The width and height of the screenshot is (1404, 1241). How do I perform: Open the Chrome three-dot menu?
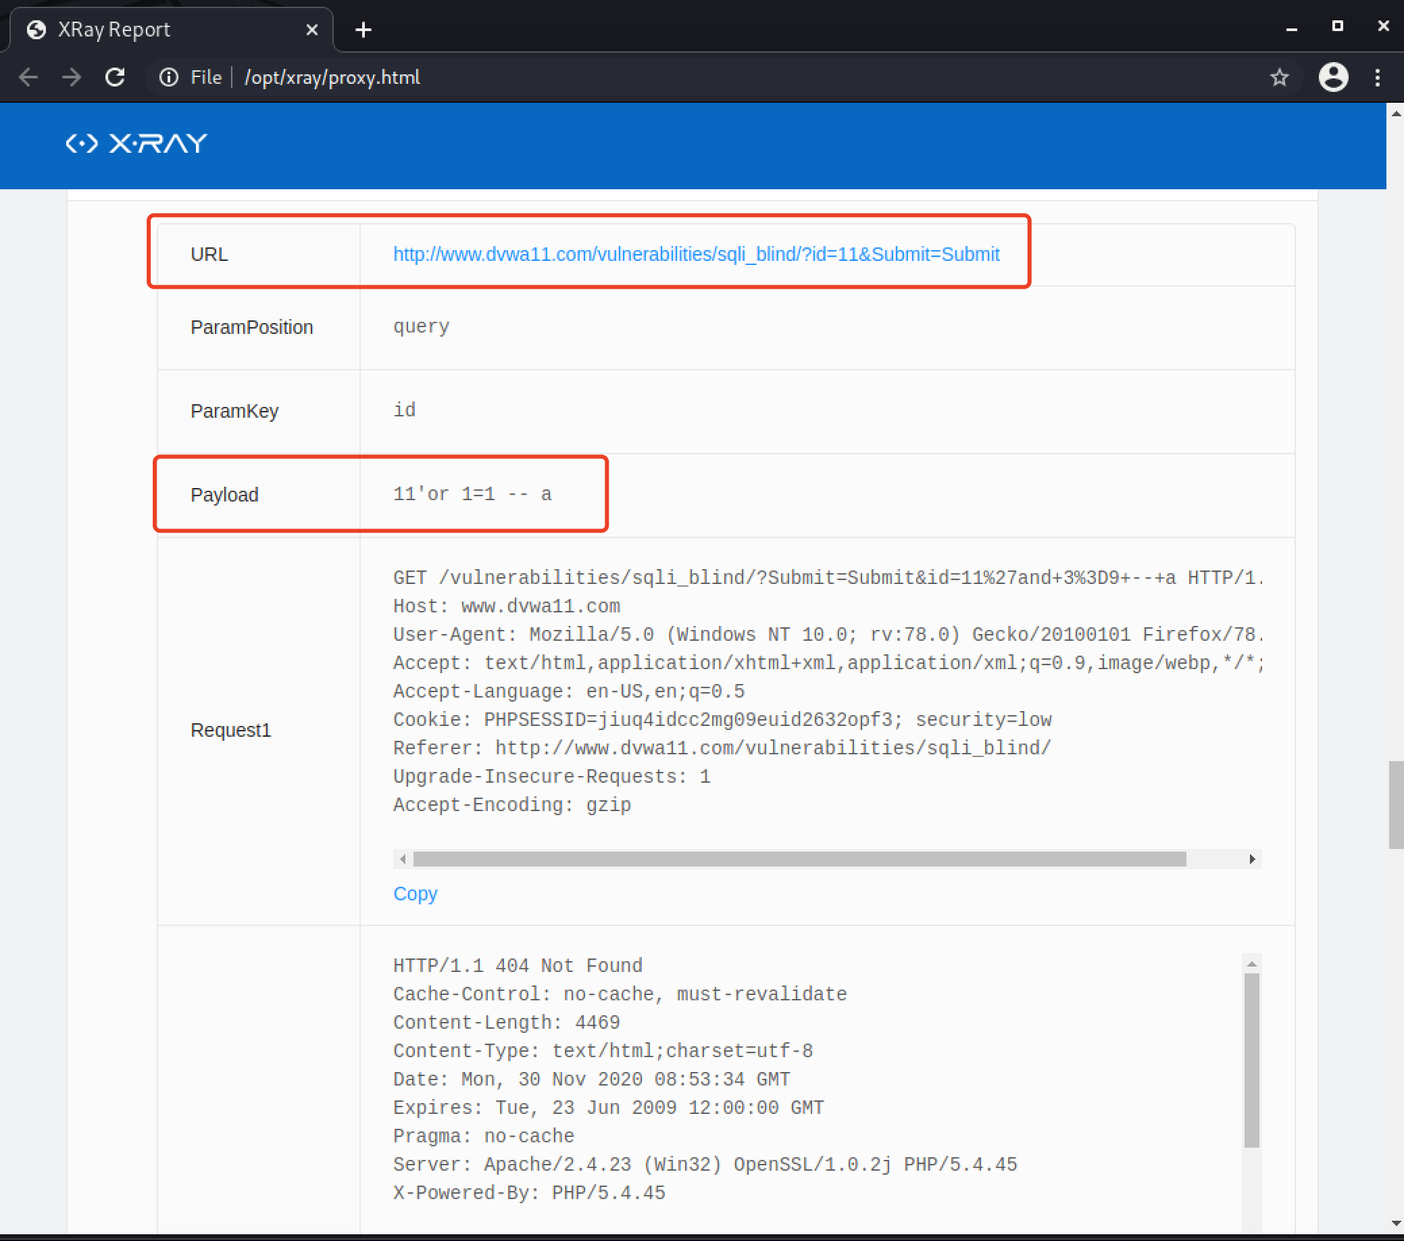pyautogui.click(x=1377, y=77)
